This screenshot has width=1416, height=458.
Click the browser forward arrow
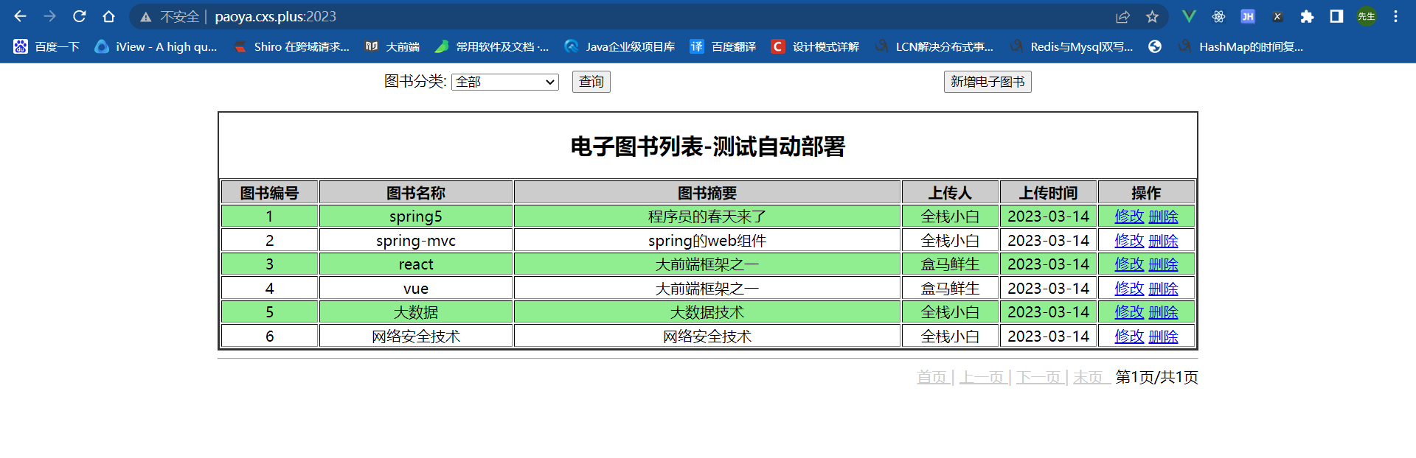49,16
